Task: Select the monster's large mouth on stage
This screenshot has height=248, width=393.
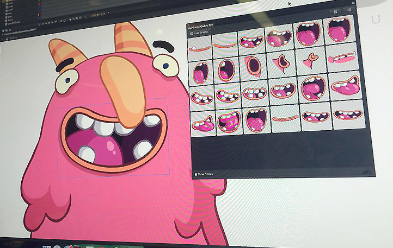Action: (114, 141)
